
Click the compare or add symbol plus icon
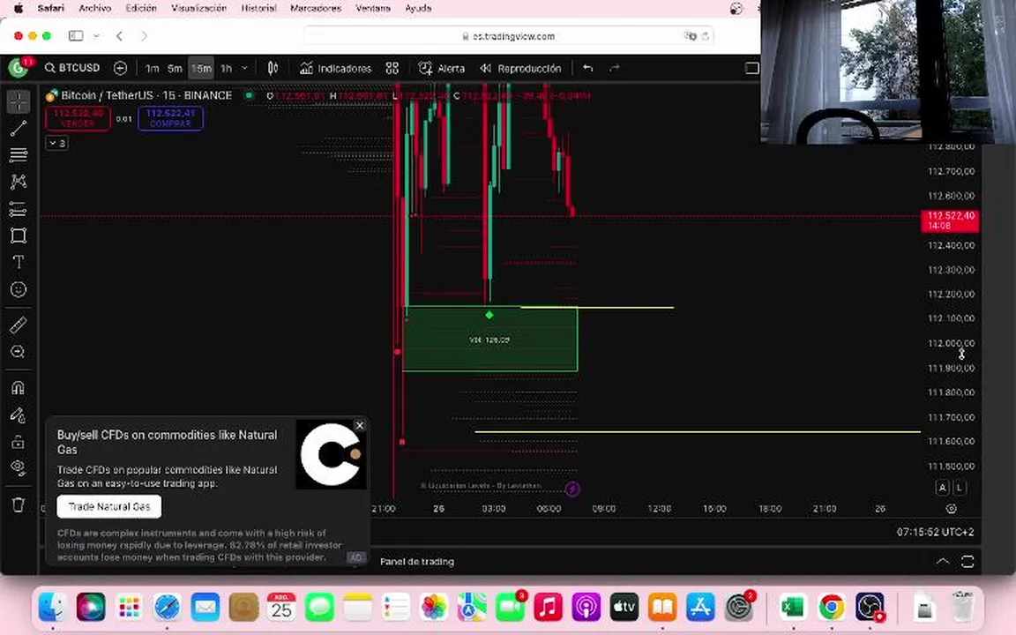[x=120, y=68]
